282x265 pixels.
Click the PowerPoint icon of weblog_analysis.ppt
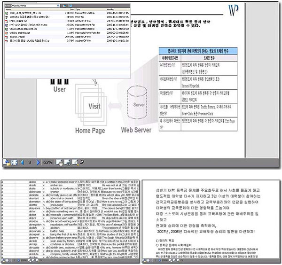click(7, 33)
